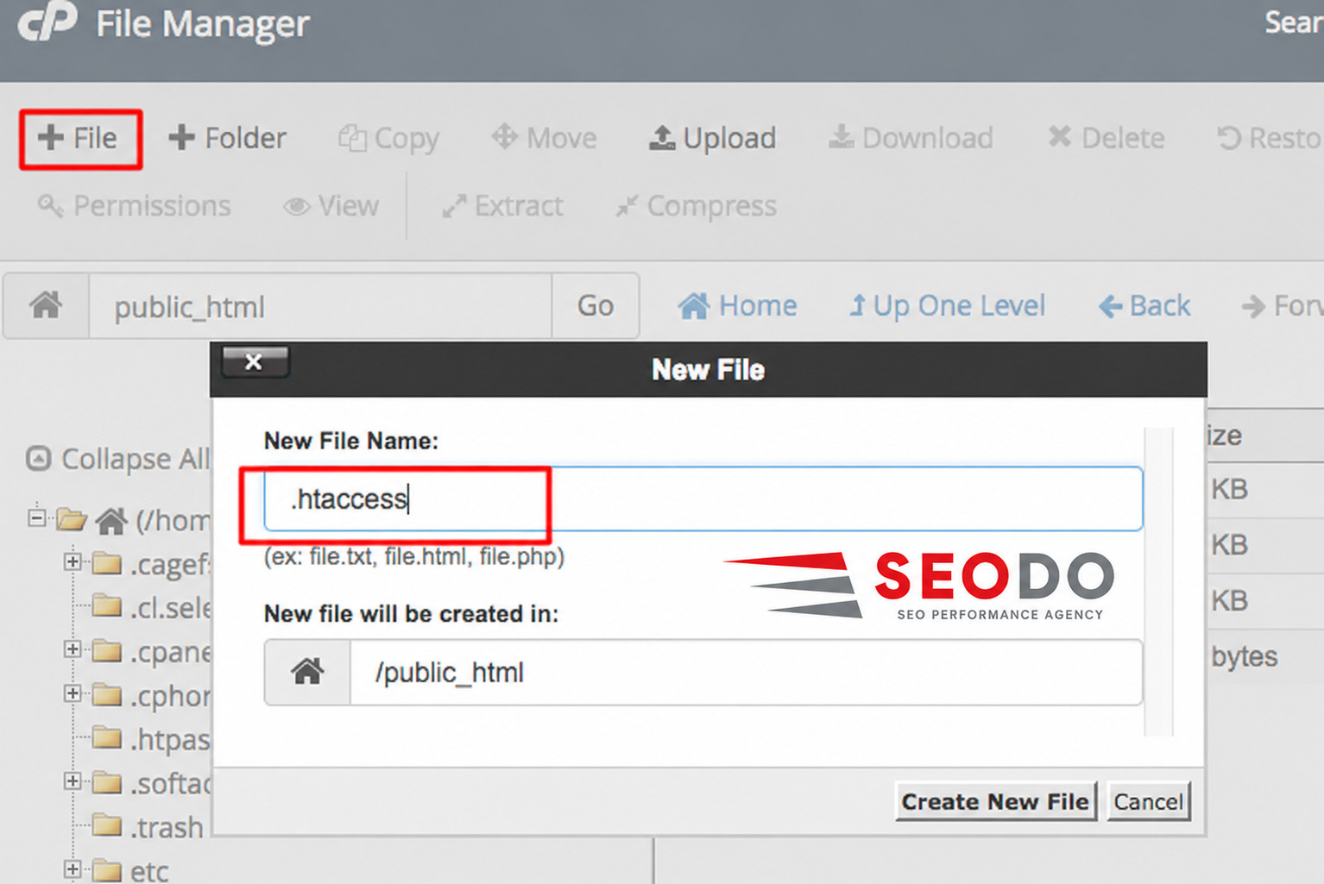Open Permissions key icon
1324x884 pixels.
[50, 206]
